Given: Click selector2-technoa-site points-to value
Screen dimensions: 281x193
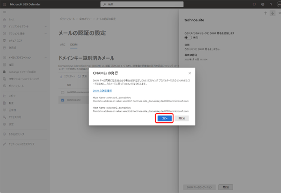Looking at the screenshot, I should (x=156, y=111).
